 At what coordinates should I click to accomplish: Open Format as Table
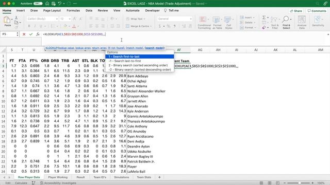pyautogui.click(x=217, y=23)
